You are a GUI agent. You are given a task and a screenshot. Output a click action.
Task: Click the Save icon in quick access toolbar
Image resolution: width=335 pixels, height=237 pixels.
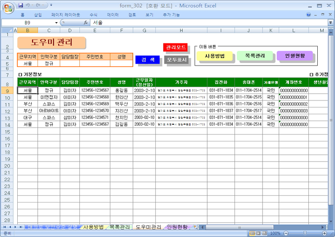(x=21, y=5)
